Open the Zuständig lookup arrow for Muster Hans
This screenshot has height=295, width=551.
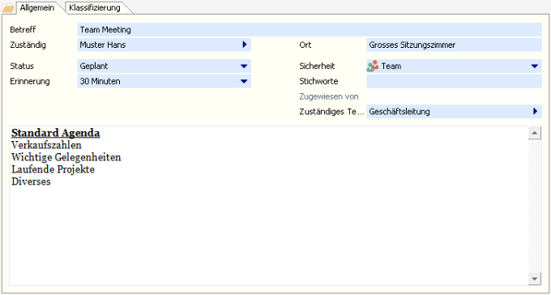coord(245,45)
